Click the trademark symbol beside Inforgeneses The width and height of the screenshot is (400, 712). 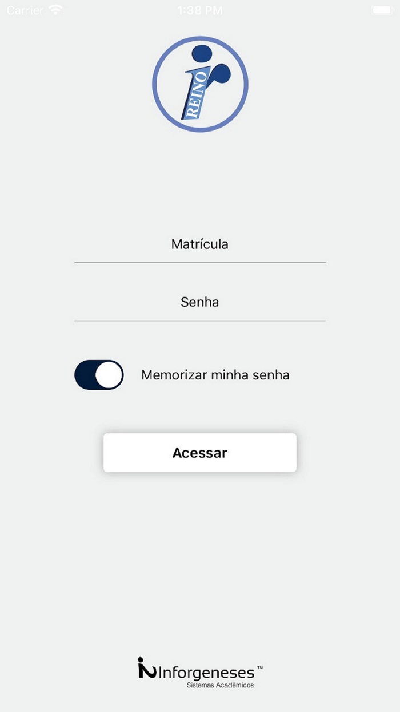click(259, 668)
